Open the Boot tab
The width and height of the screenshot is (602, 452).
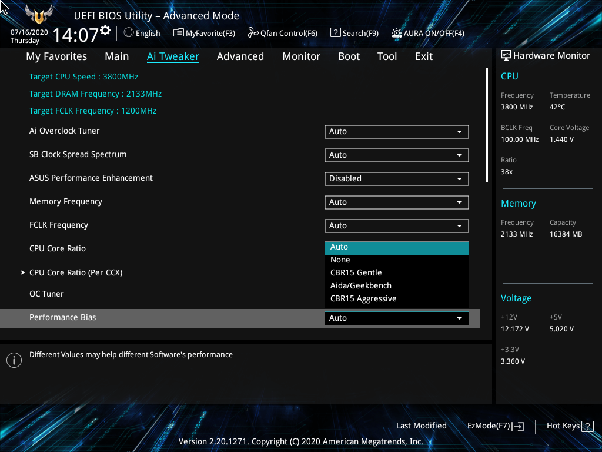point(349,56)
